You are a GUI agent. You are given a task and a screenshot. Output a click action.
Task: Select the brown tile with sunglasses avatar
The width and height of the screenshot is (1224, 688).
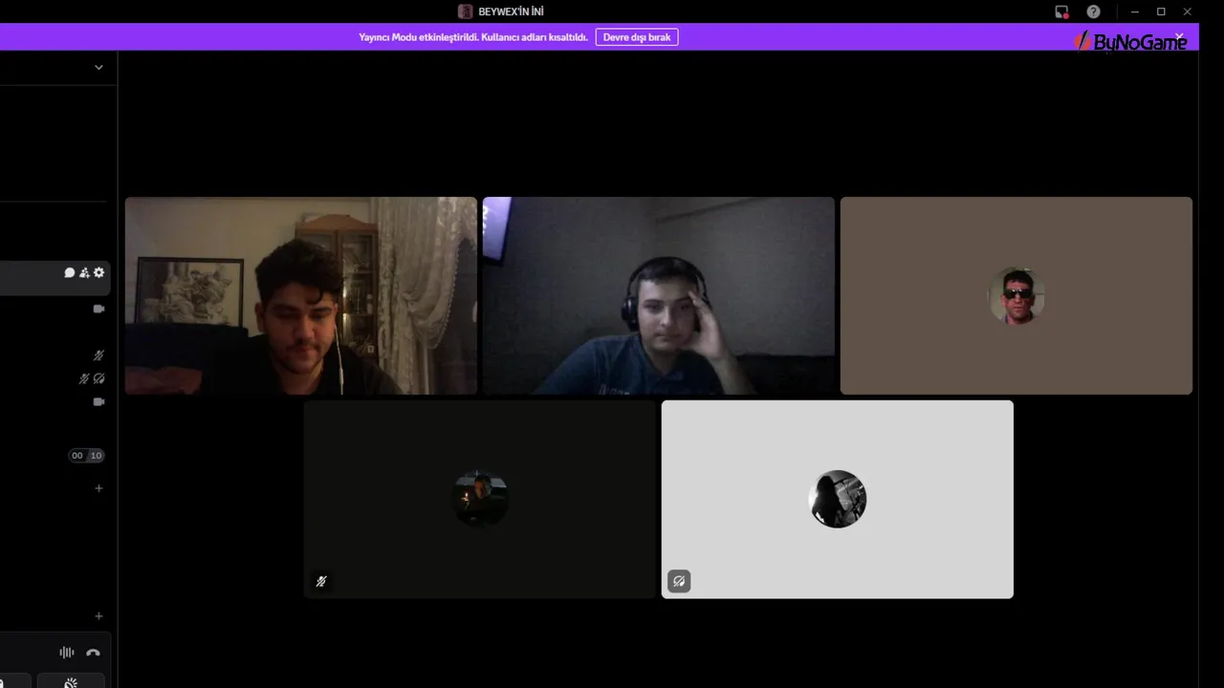[x=1016, y=296]
